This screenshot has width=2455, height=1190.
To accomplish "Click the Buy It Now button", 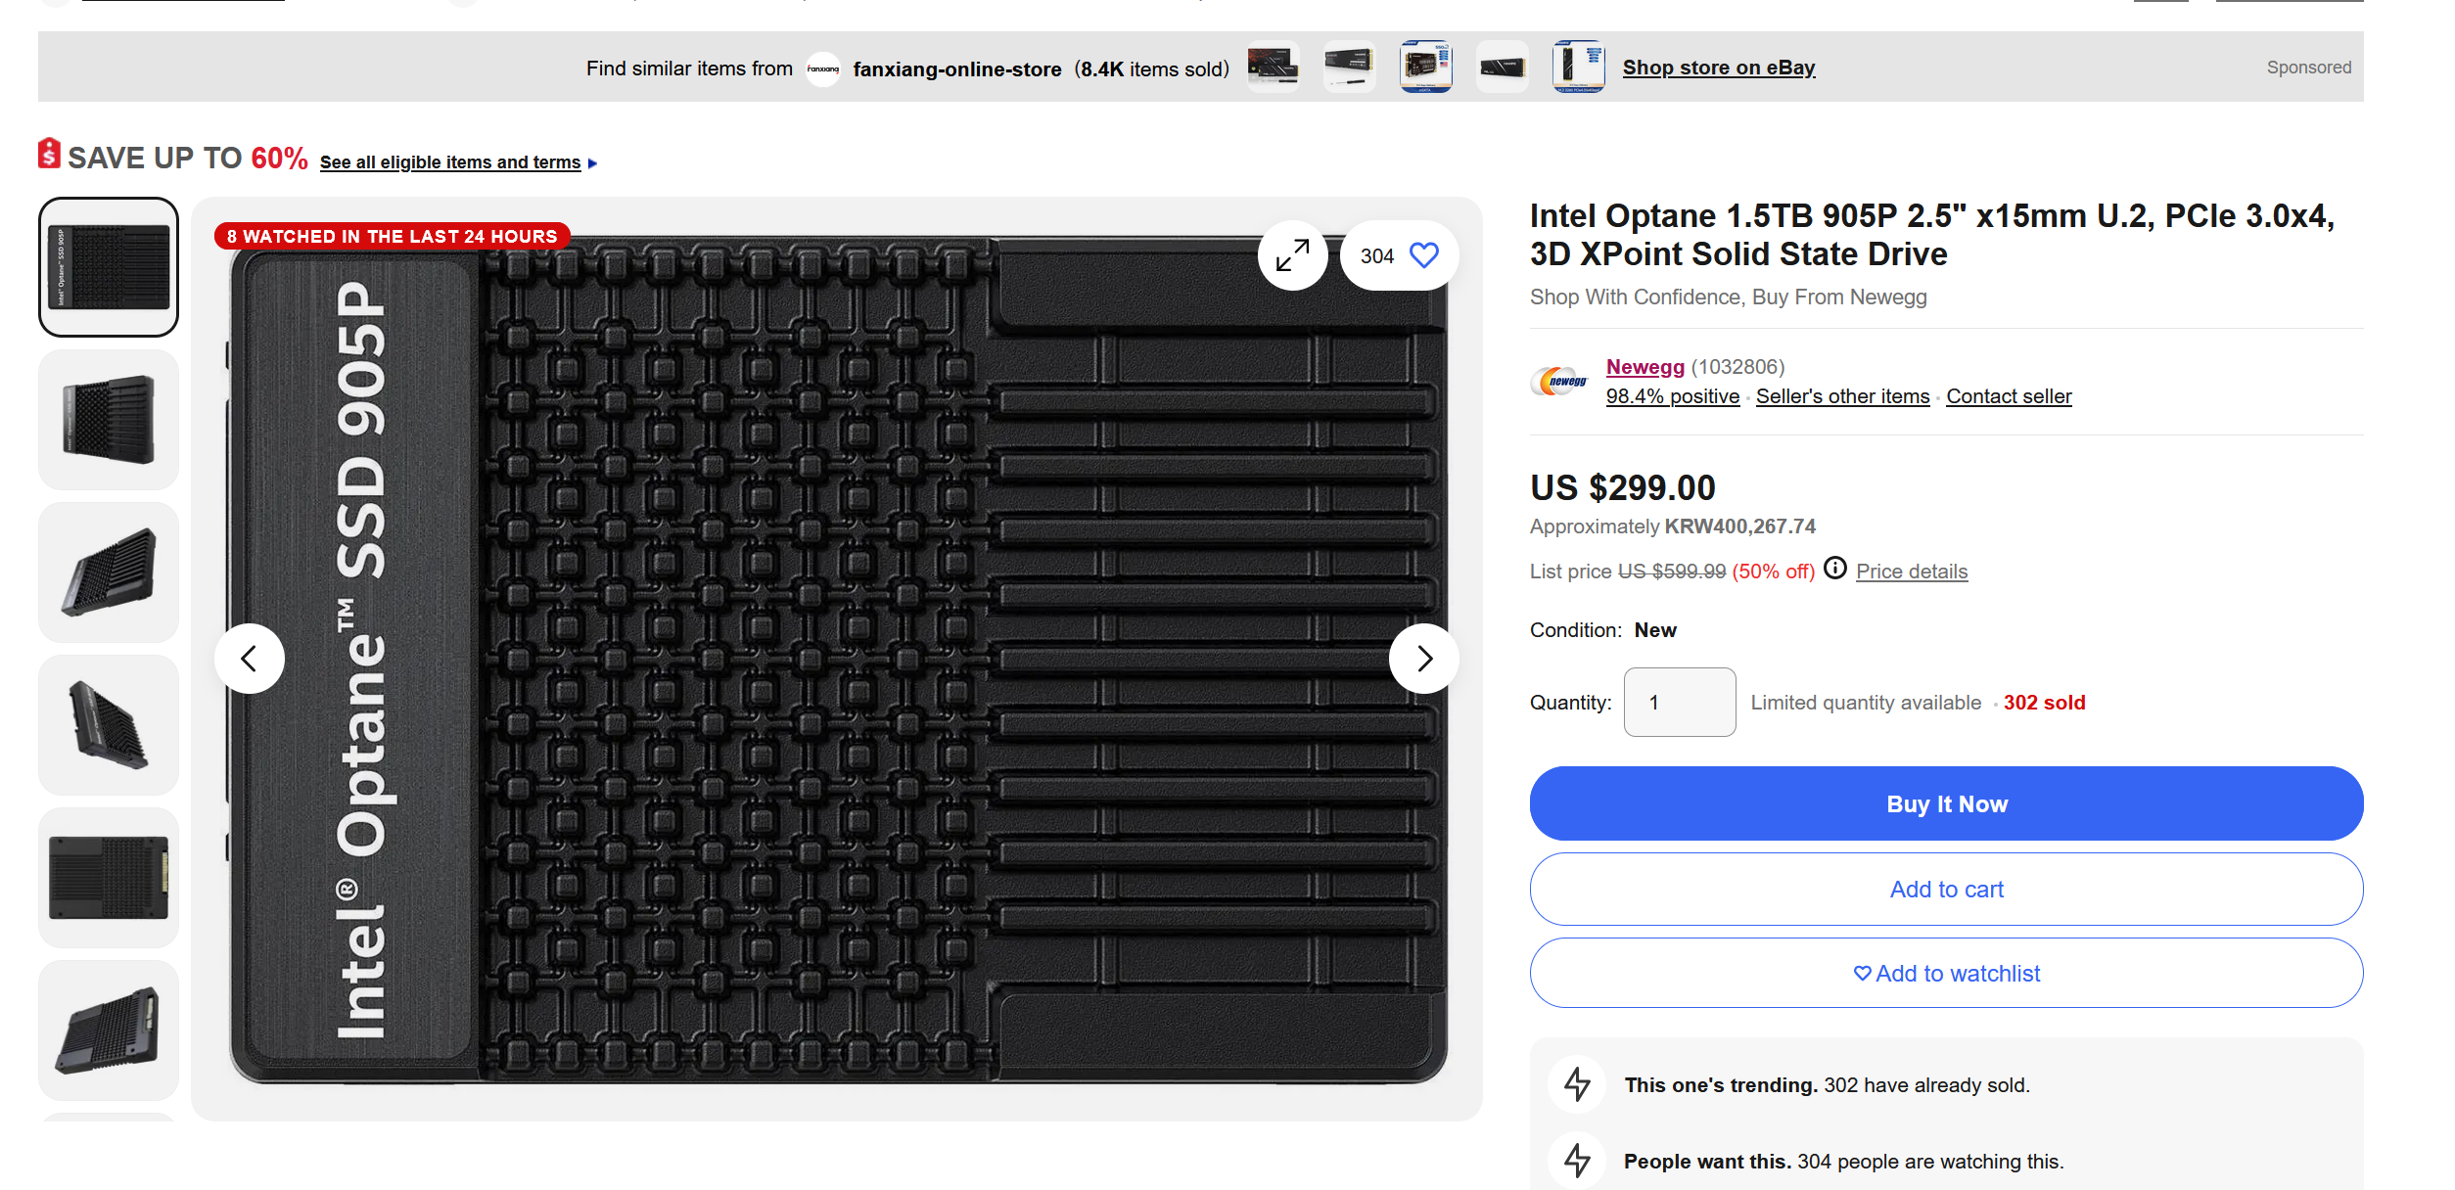I will [1947, 803].
